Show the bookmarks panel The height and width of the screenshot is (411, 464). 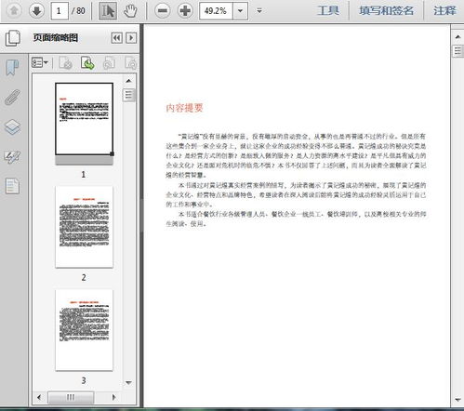(x=12, y=67)
